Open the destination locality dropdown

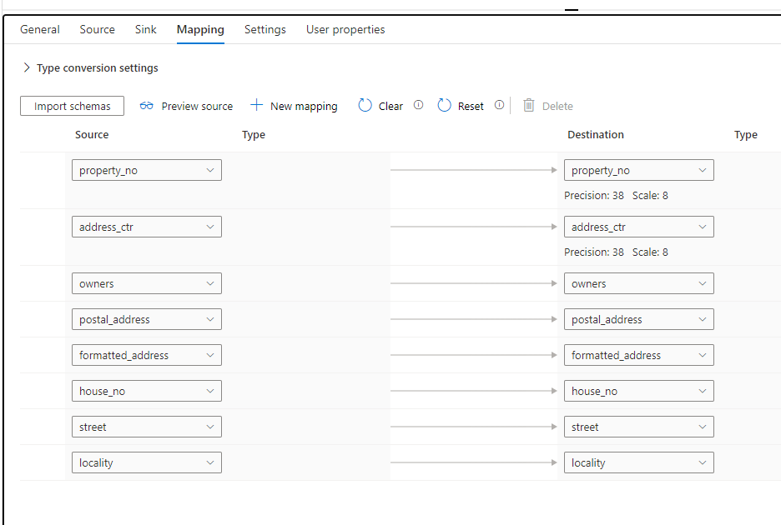click(639, 462)
